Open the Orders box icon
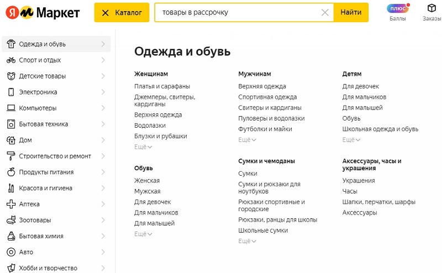This screenshot has width=442, height=273. point(432,8)
